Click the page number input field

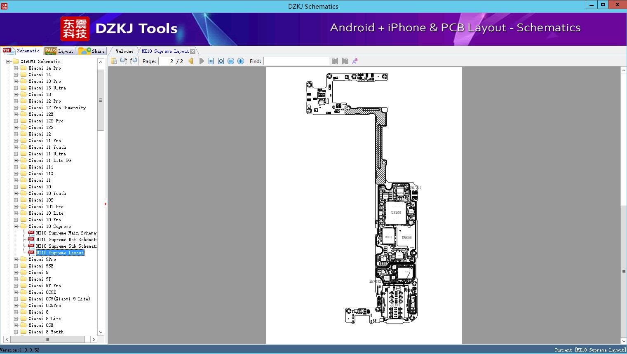(x=166, y=61)
